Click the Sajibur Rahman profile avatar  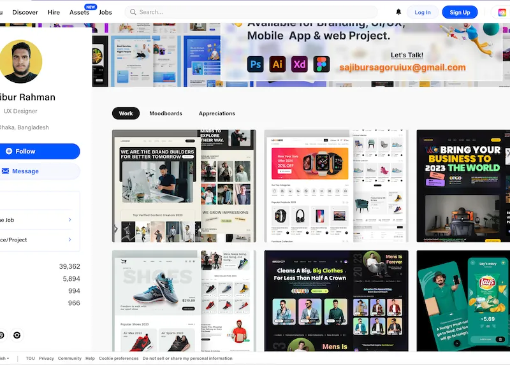21,62
